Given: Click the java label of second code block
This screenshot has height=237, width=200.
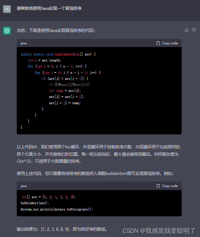Looking at the screenshot, I should coord(24,186).
